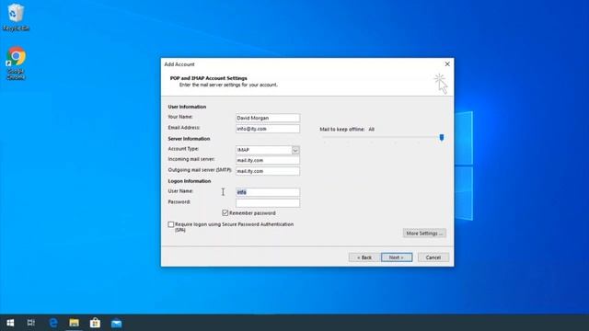The width and height of the screenshot is (589, 331).
Task: Click the 'Mail to keep offline' label
Action: (x=341, y=129)
